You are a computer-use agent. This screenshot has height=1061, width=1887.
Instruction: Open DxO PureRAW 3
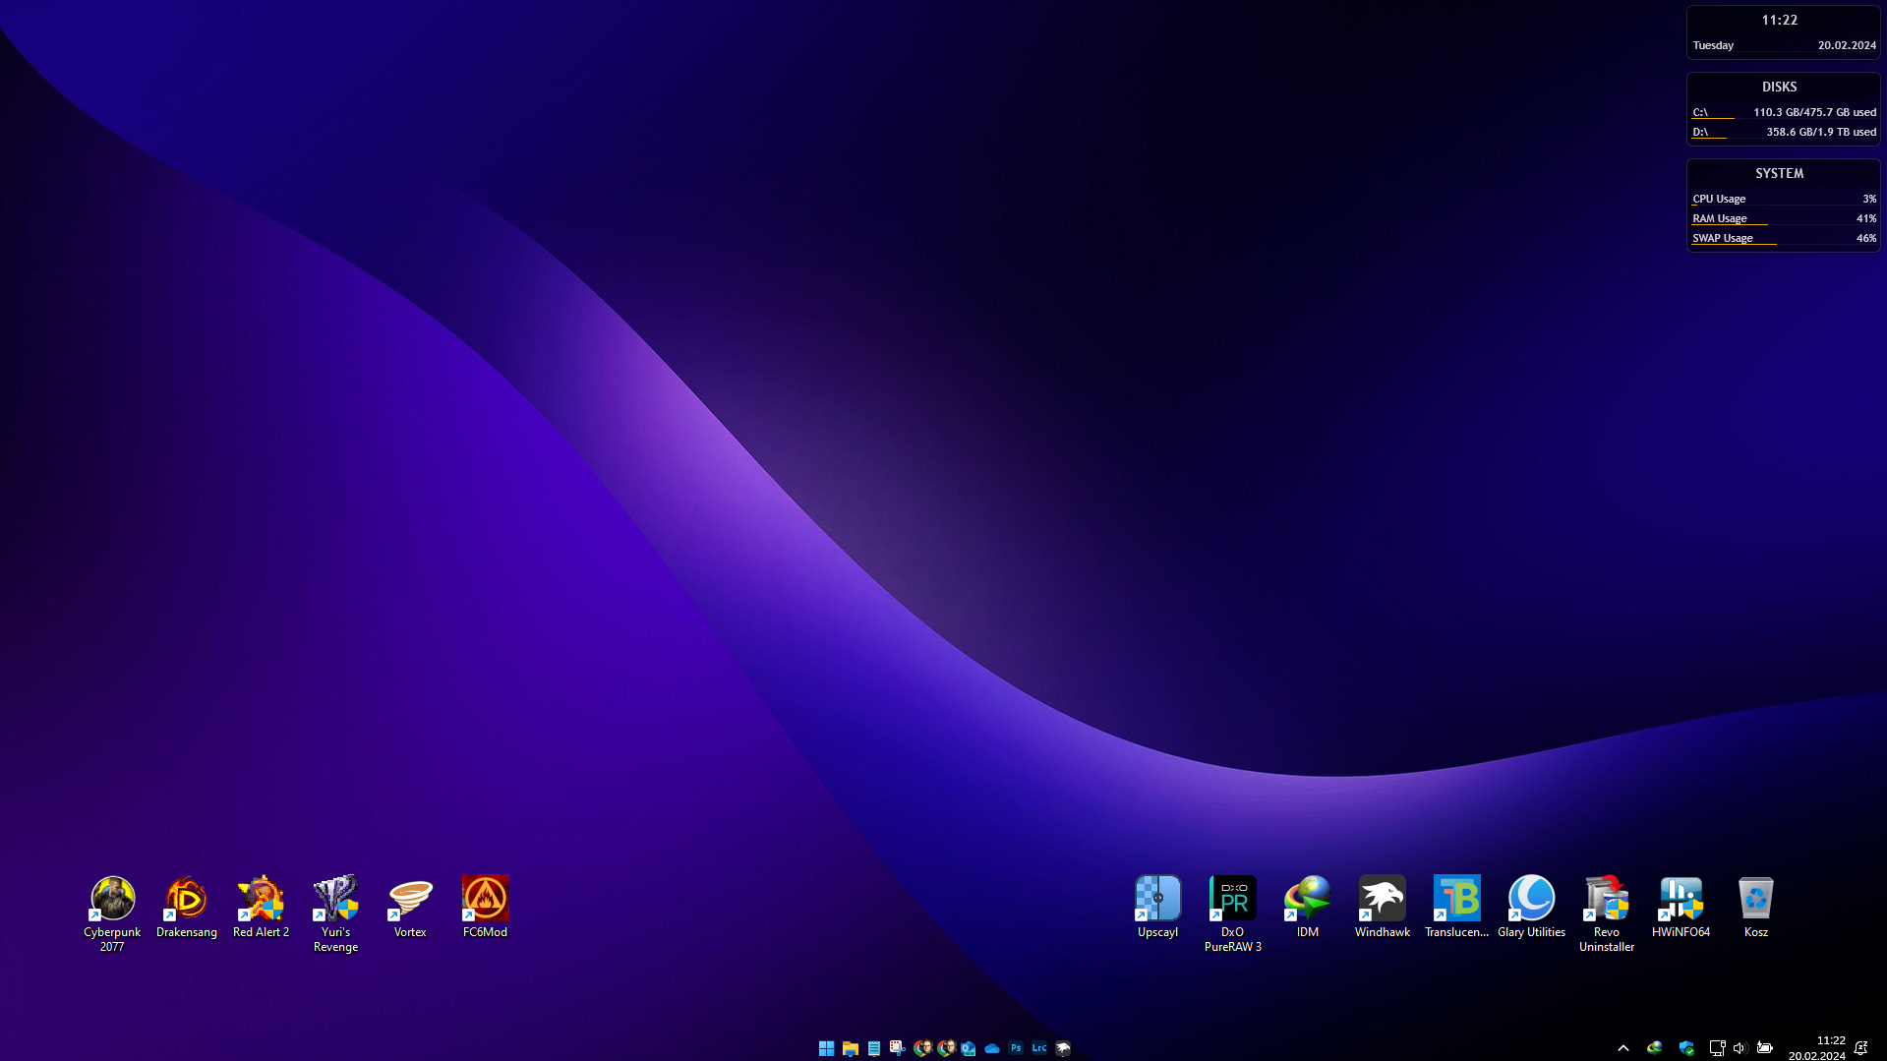coord(1232,898)
